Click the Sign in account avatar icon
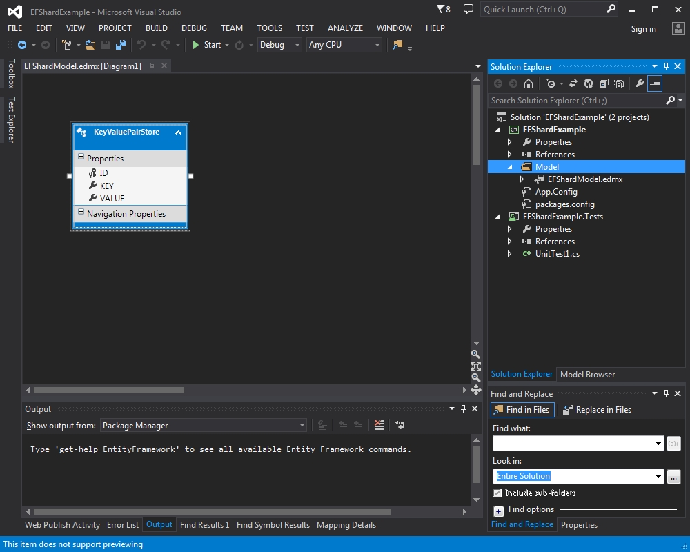This screenshot has height=552, width=690. click(678, 28)
